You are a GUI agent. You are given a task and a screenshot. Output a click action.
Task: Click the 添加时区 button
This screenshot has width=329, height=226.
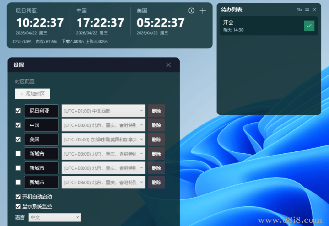pyautogui.click(x=33, y=94)
